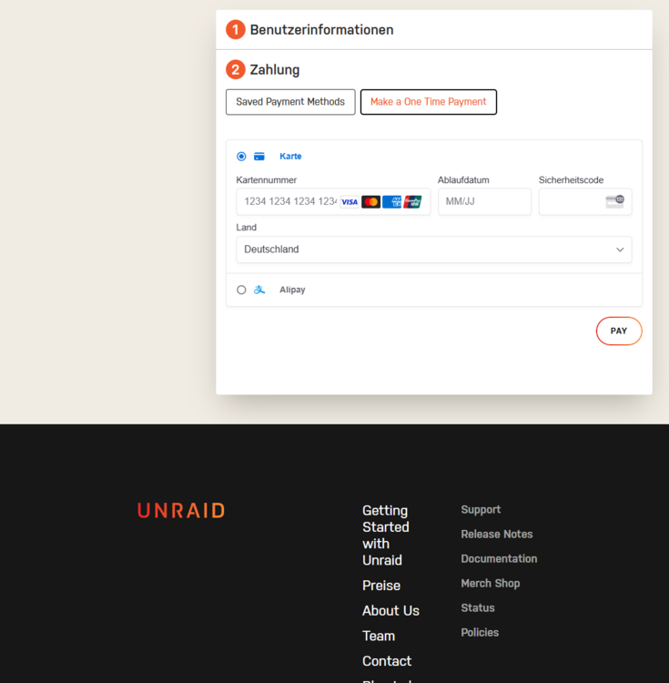
Task: Open the Support footer link
Action: (481, 510)
